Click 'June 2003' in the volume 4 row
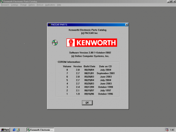The image size is (176, 132). (106, 83)
